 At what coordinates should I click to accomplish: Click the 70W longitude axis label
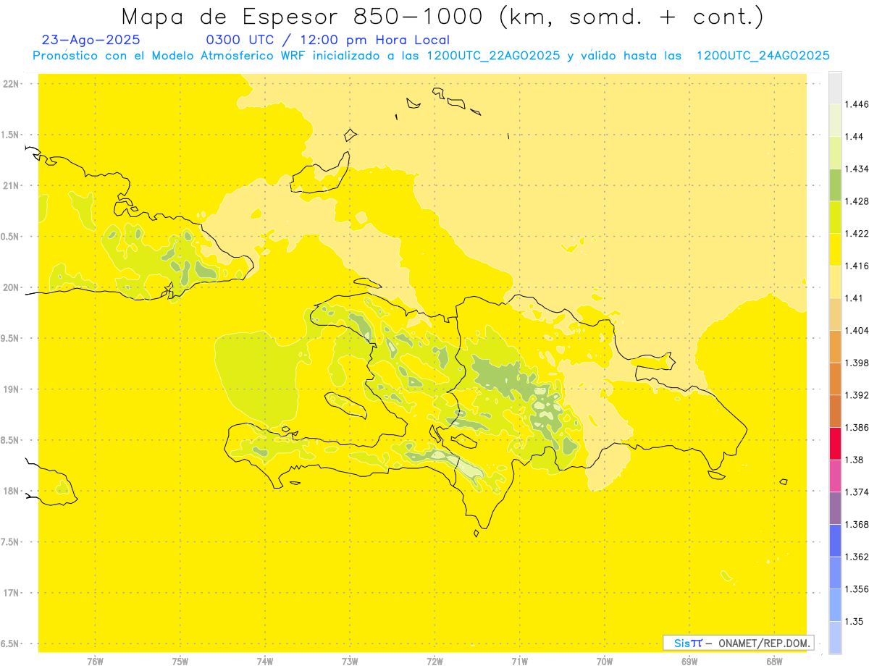[x=605, y=662]
